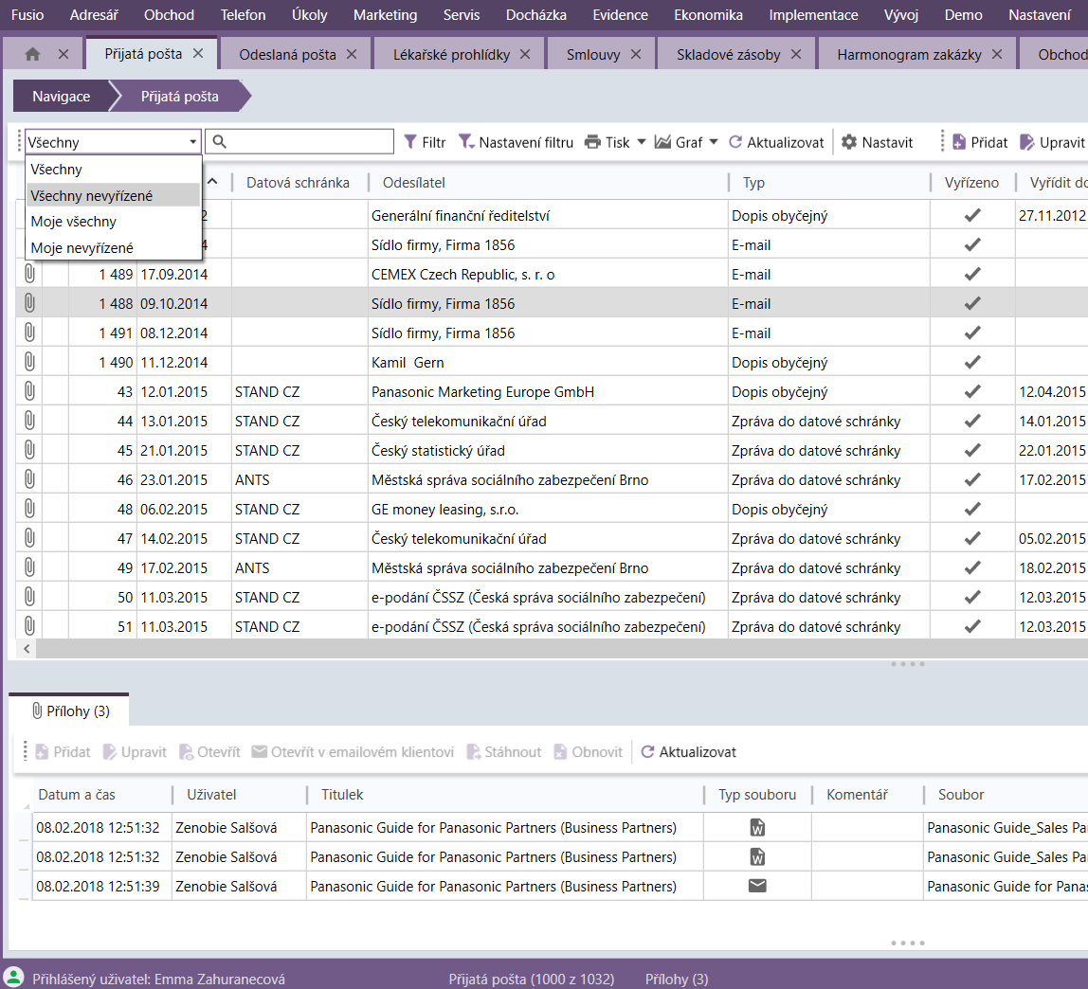Select 'Všechny nevyřízené' from the dropdown list

[91, 196]
